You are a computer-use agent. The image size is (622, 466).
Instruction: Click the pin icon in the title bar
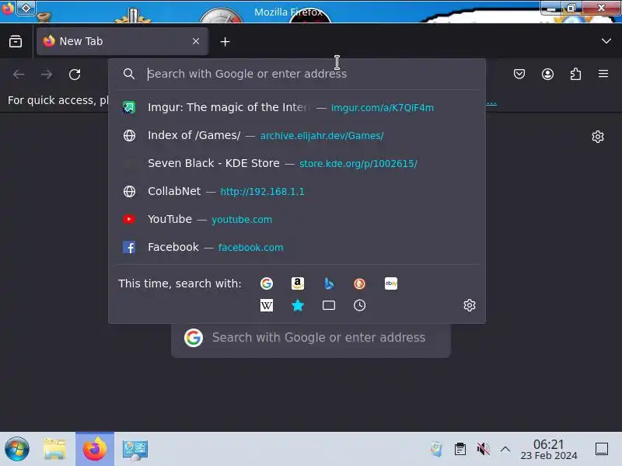coord(26,8)
